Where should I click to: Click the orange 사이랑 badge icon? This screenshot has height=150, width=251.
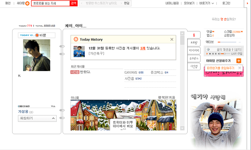27,3
